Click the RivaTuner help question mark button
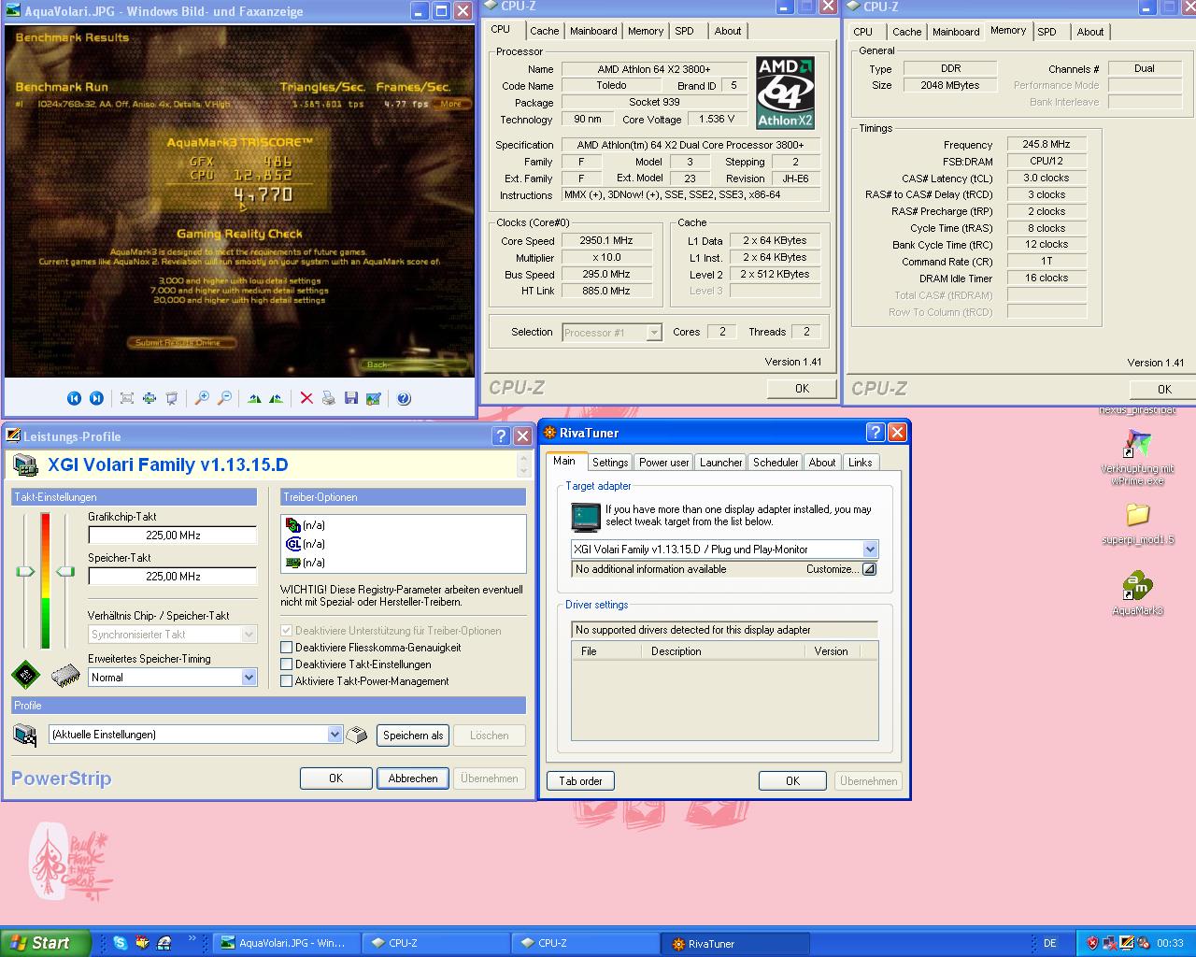 876,432
